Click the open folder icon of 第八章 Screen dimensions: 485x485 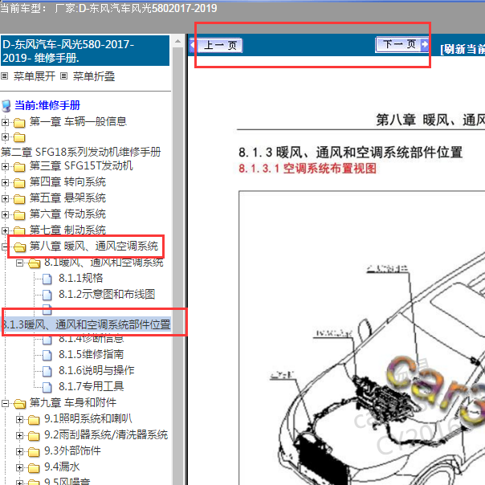pyautogui.click(x=19, y=247)
